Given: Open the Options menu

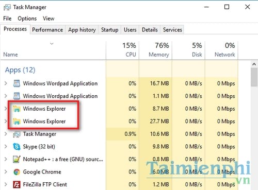Looking at the screenshot, I should [x=27, y=19].
